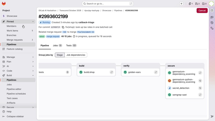Click build:shop passed status icon
The width and height of the screenshot is (215, 121).
[81, 72]
